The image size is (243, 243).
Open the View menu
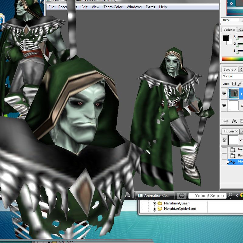tap(95, 7)
